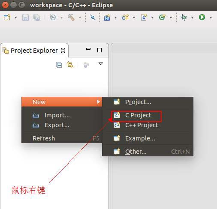Image resolution: width=217 pixels, height=209 pixels.
Task: Click the New Class green icon
Action: 162,17
